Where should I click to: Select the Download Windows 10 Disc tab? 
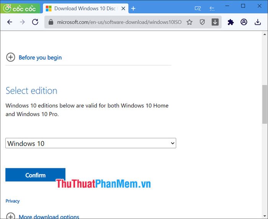pyautogui.click(x=86, y=8)
